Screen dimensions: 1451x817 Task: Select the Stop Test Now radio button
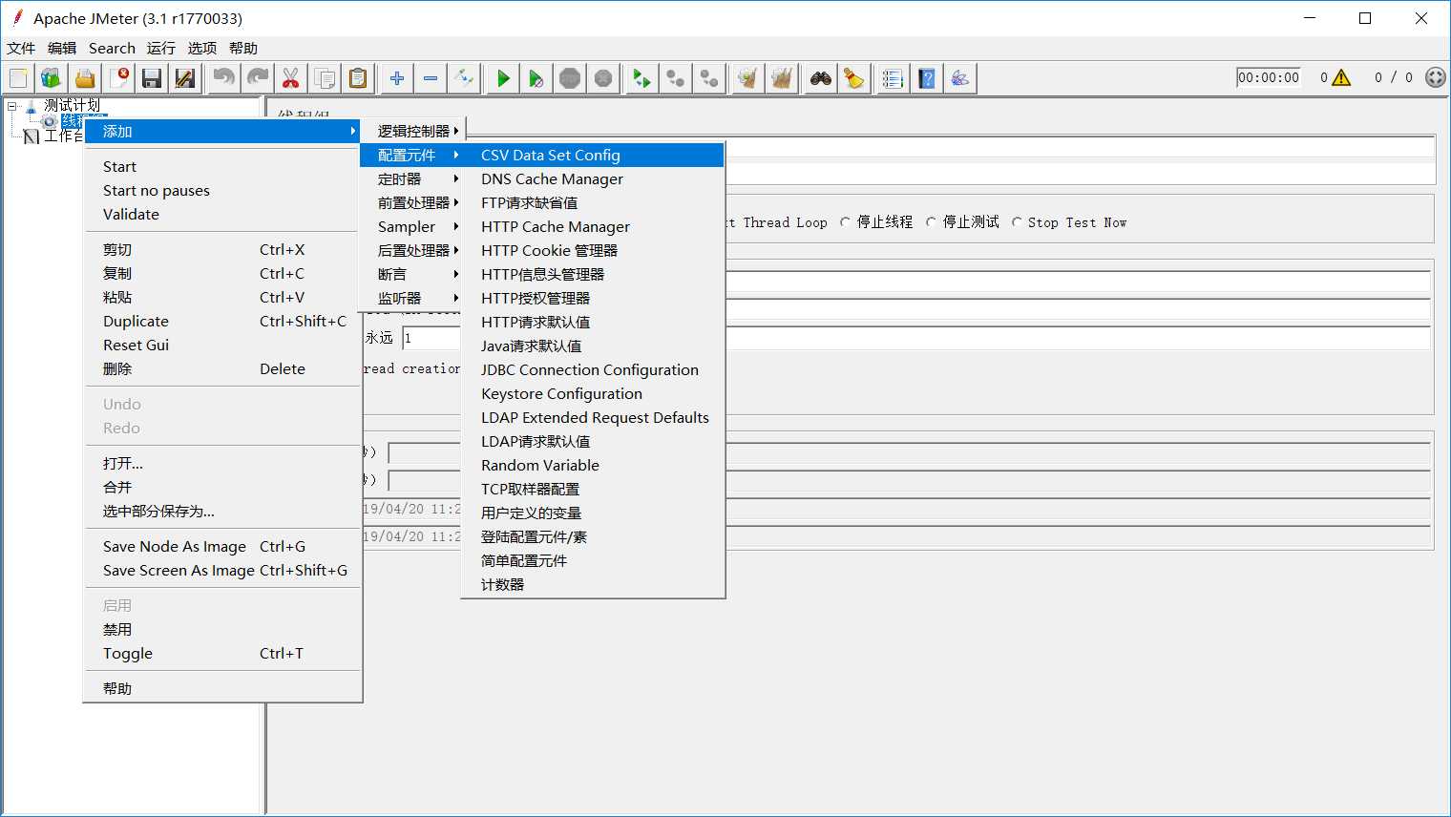pos(1017,222)
